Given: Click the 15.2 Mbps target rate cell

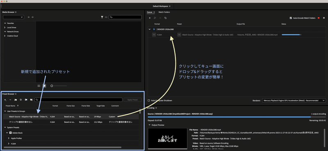Looking at the screenshot, I should pos(98,122).
